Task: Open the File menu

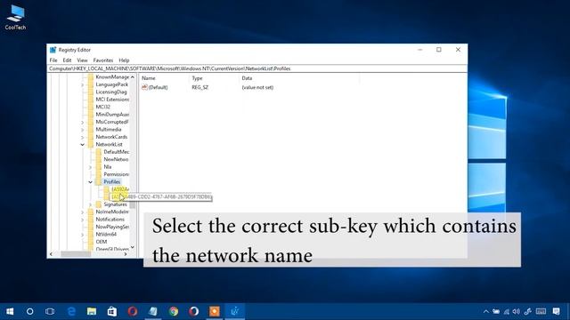Action: point(53,60)
